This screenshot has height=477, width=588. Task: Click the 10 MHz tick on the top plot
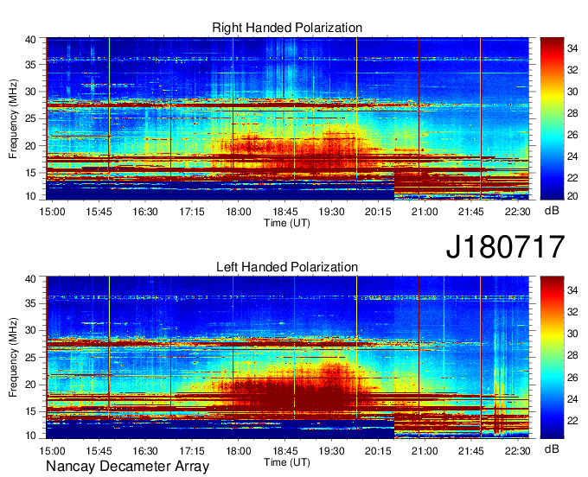pyautogui.click(x=30, y=196)
